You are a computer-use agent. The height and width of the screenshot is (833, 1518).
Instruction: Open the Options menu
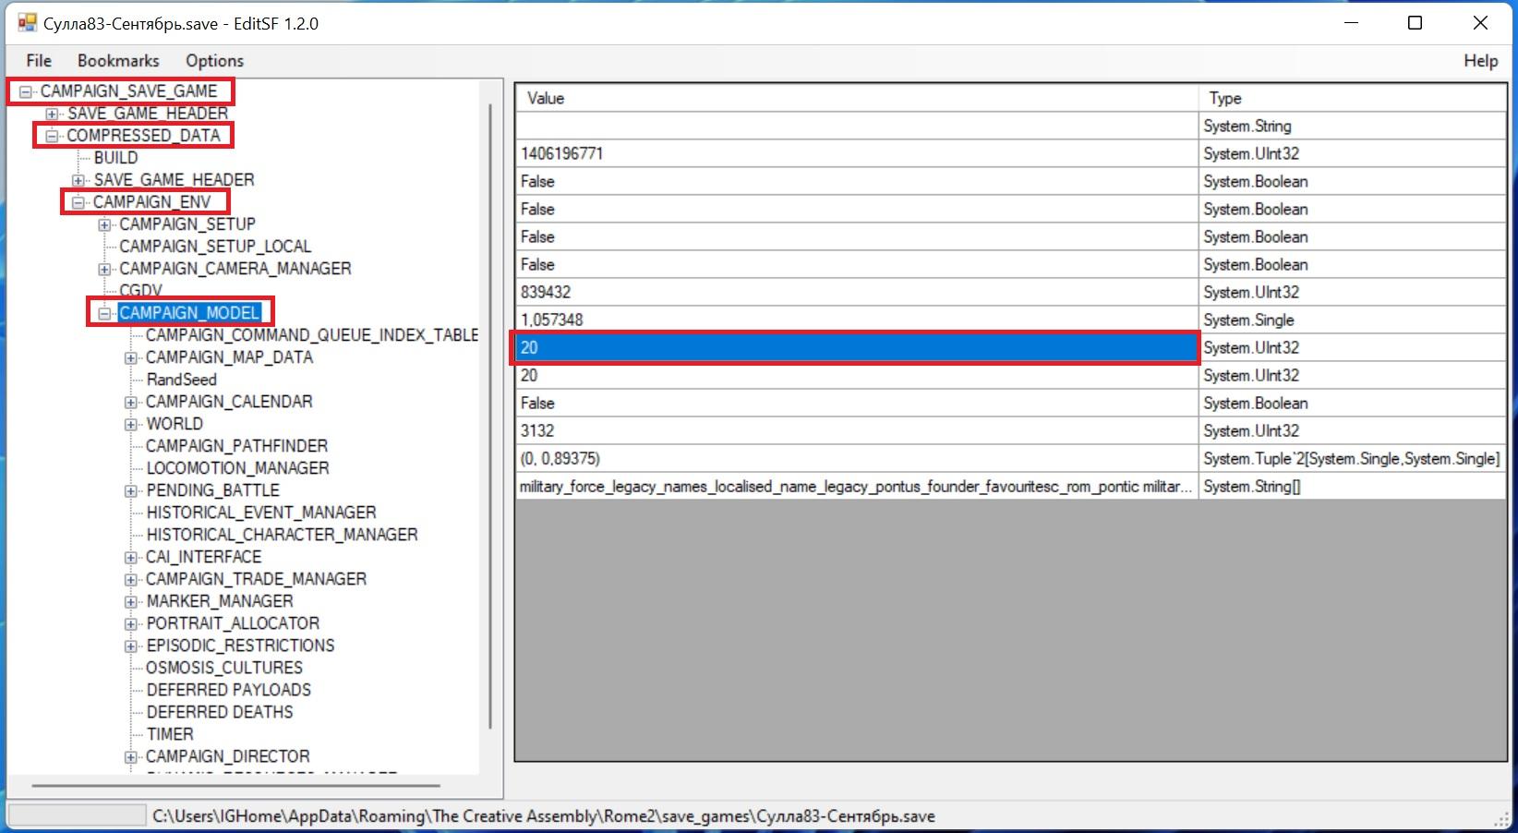tap(214, 61)
